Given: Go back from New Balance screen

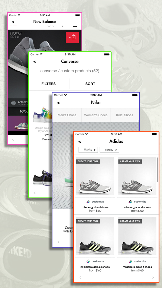Looking at the screenshot, I should point(13,22).
